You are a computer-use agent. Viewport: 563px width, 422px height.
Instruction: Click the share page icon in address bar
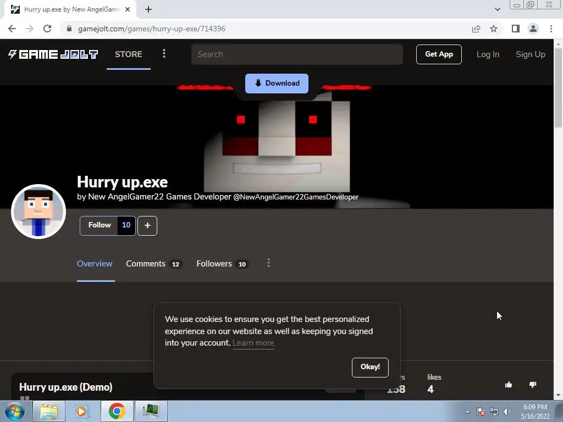(x=476, y=29)
